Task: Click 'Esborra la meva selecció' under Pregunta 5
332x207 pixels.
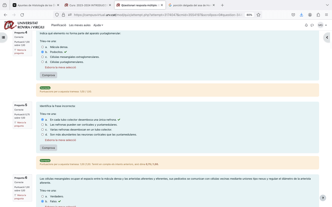Action: [60, 140]
